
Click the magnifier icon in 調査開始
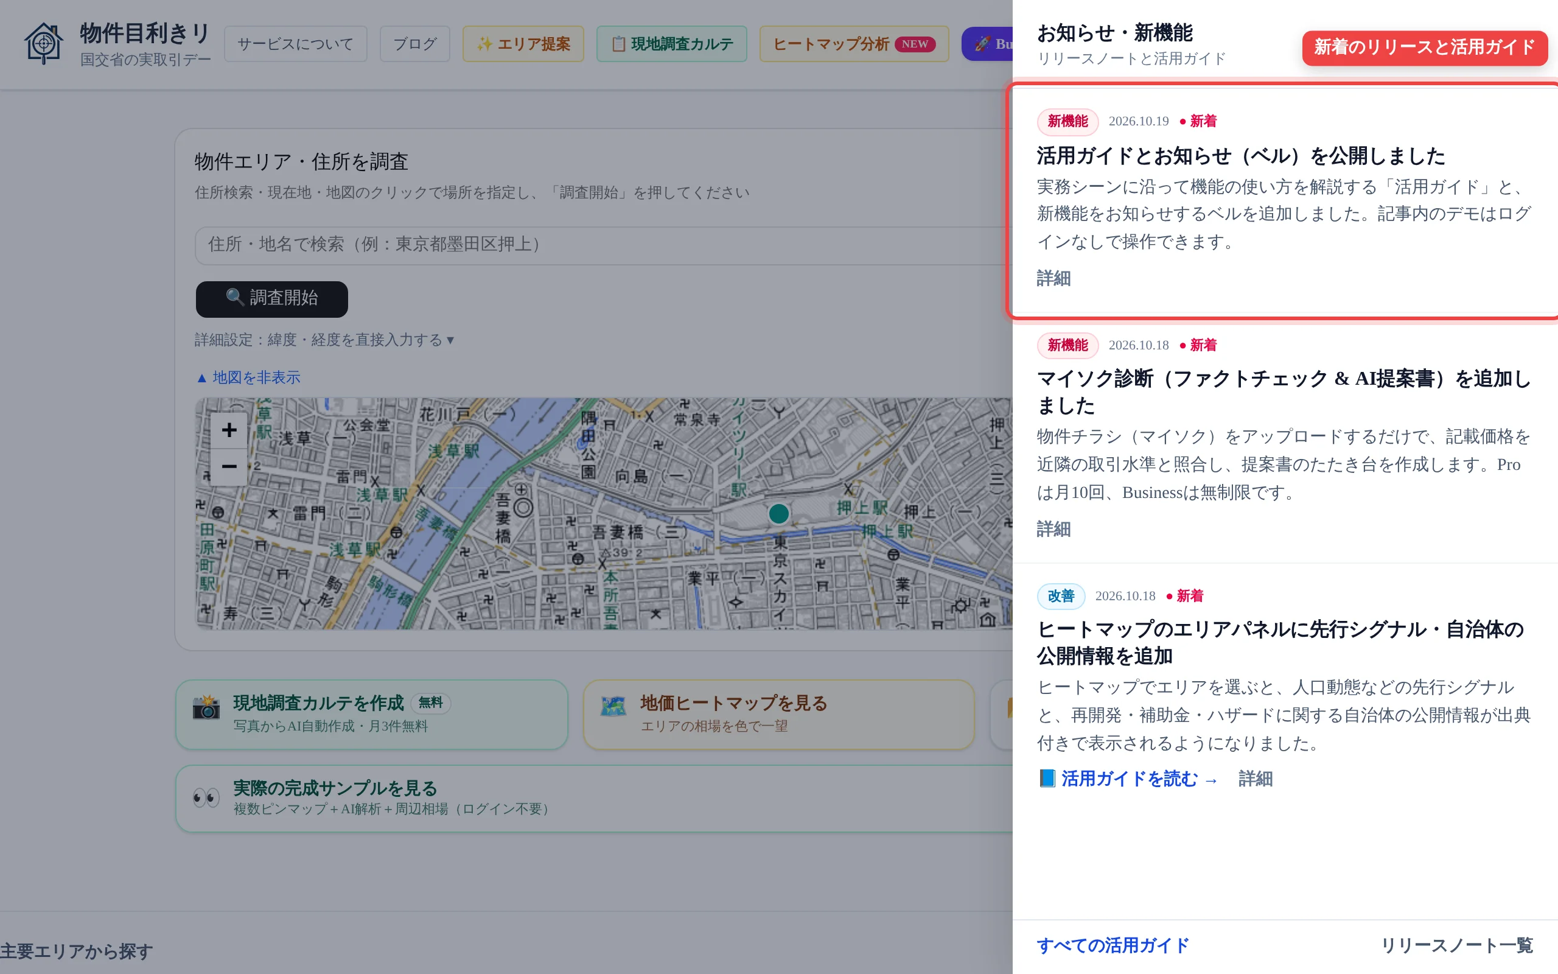235,297
